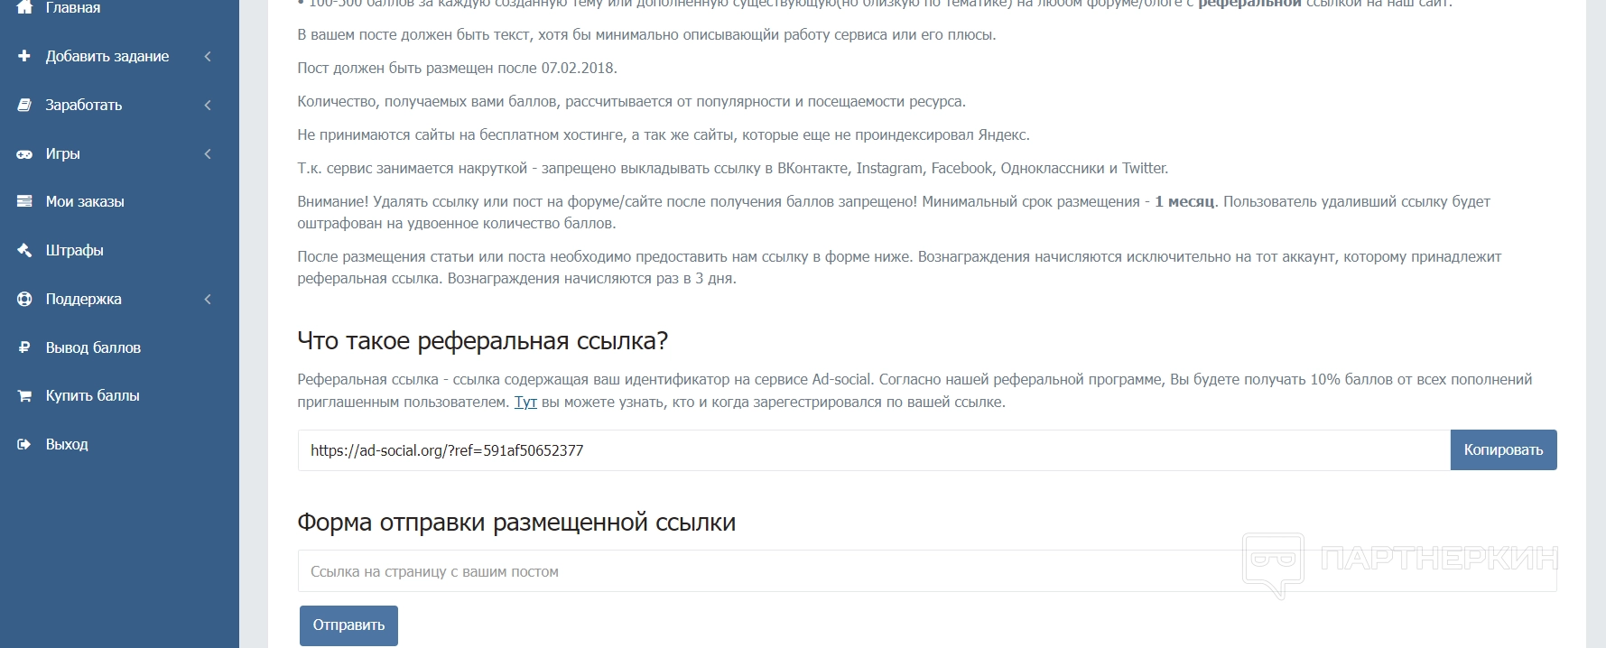Viewport: 1606px width, 648px height.
Task: Click the line Пост должен быть размещен после 07.02.2018.
Action: [x=458, y=68]
